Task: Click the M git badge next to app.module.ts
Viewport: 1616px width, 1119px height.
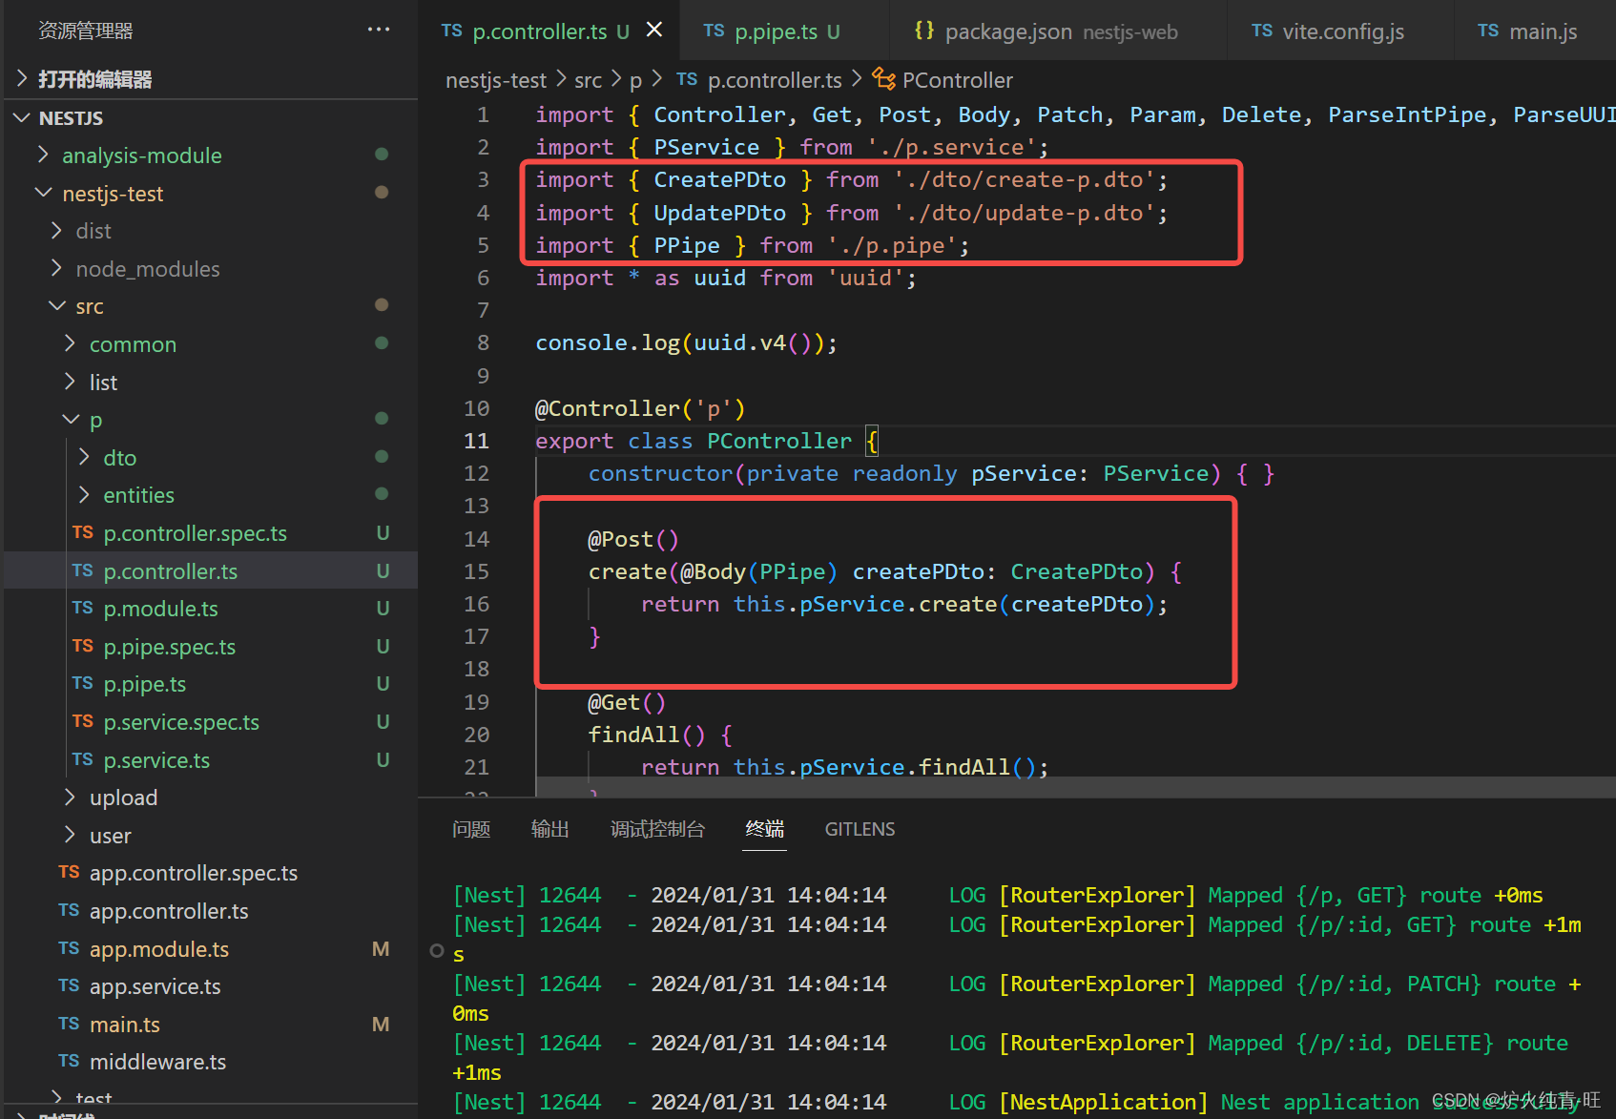Action: tap(381, 948)
